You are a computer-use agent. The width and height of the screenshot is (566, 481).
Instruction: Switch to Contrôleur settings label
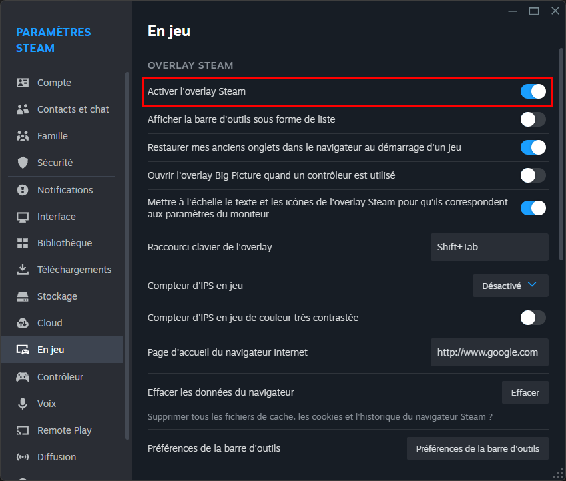[60, 377]
